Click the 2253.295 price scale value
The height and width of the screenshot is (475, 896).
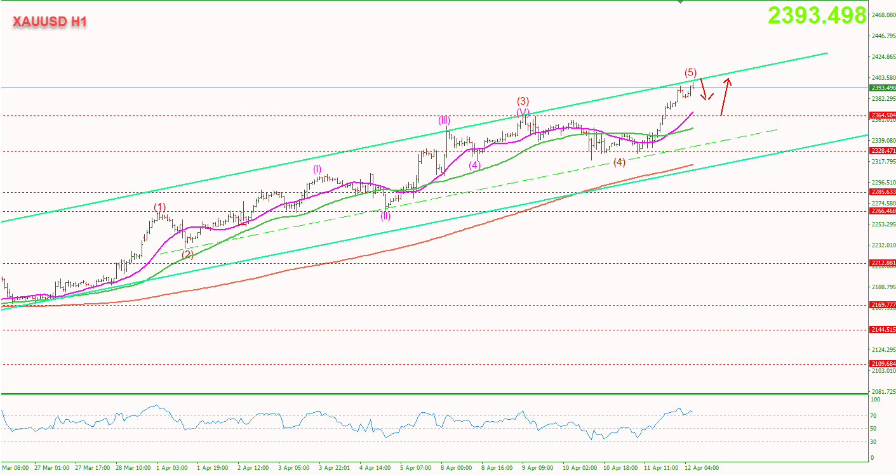(883, 224)
